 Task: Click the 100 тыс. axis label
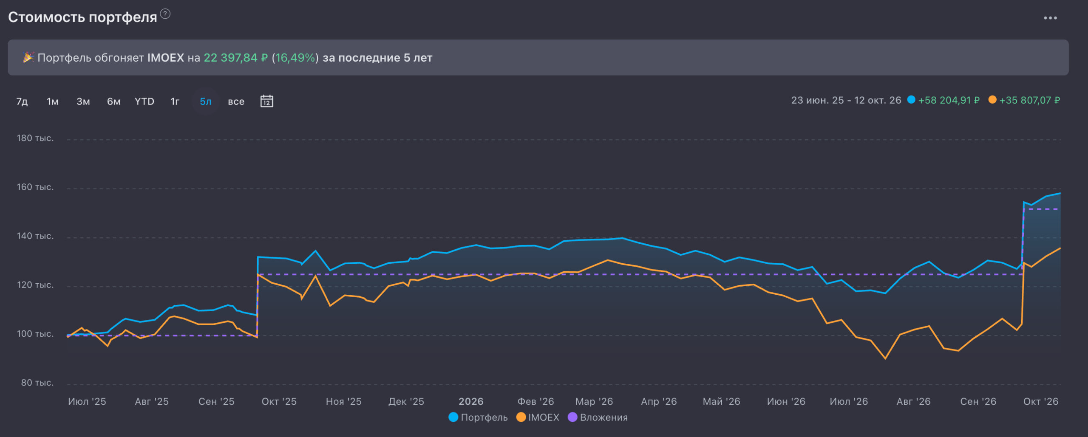click(x=35, y=334)
